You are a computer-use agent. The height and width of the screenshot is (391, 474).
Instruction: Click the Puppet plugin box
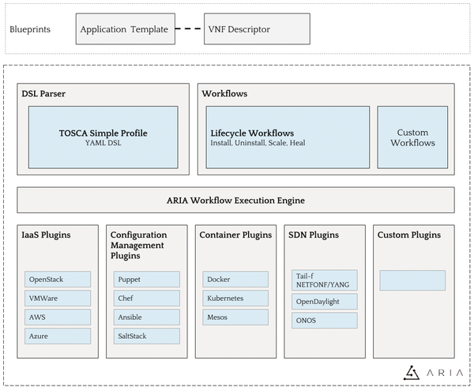[x=147, y=279]
